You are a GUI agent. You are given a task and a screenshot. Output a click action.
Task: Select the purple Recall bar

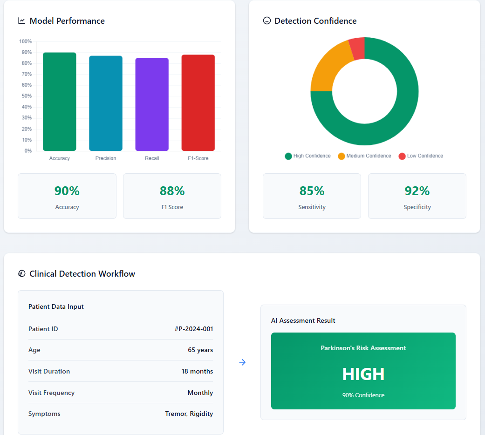click(152, 104)
